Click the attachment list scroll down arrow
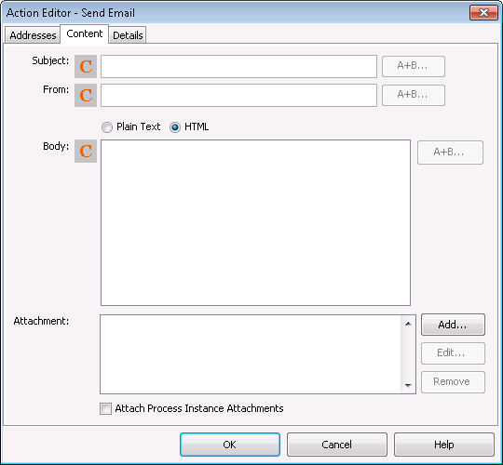Image resolution: width=503 pixels, height=465 pixels. coord(408,385)
